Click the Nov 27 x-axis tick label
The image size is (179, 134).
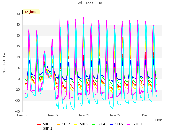115,115
